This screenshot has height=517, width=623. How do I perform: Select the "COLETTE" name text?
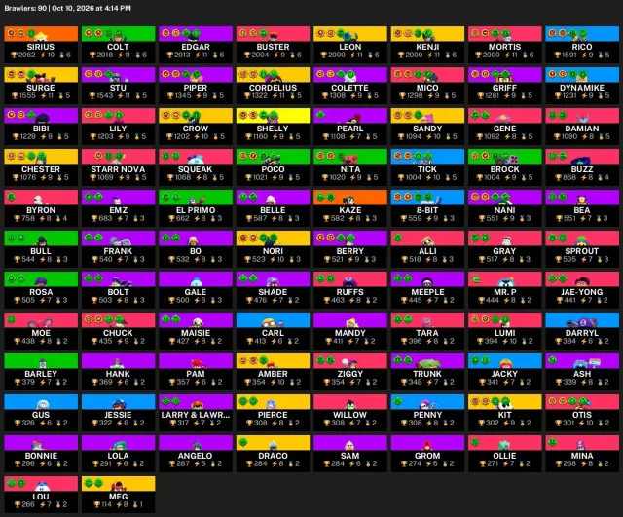pyautogui.click(x=350, y=88)
